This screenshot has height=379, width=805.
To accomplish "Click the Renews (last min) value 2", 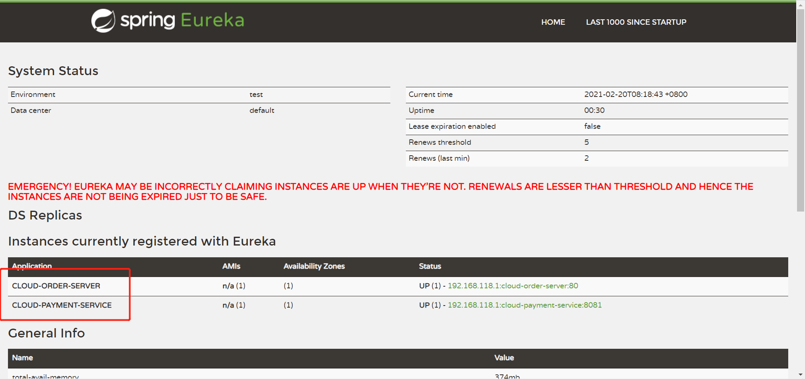I will (587, 158).
